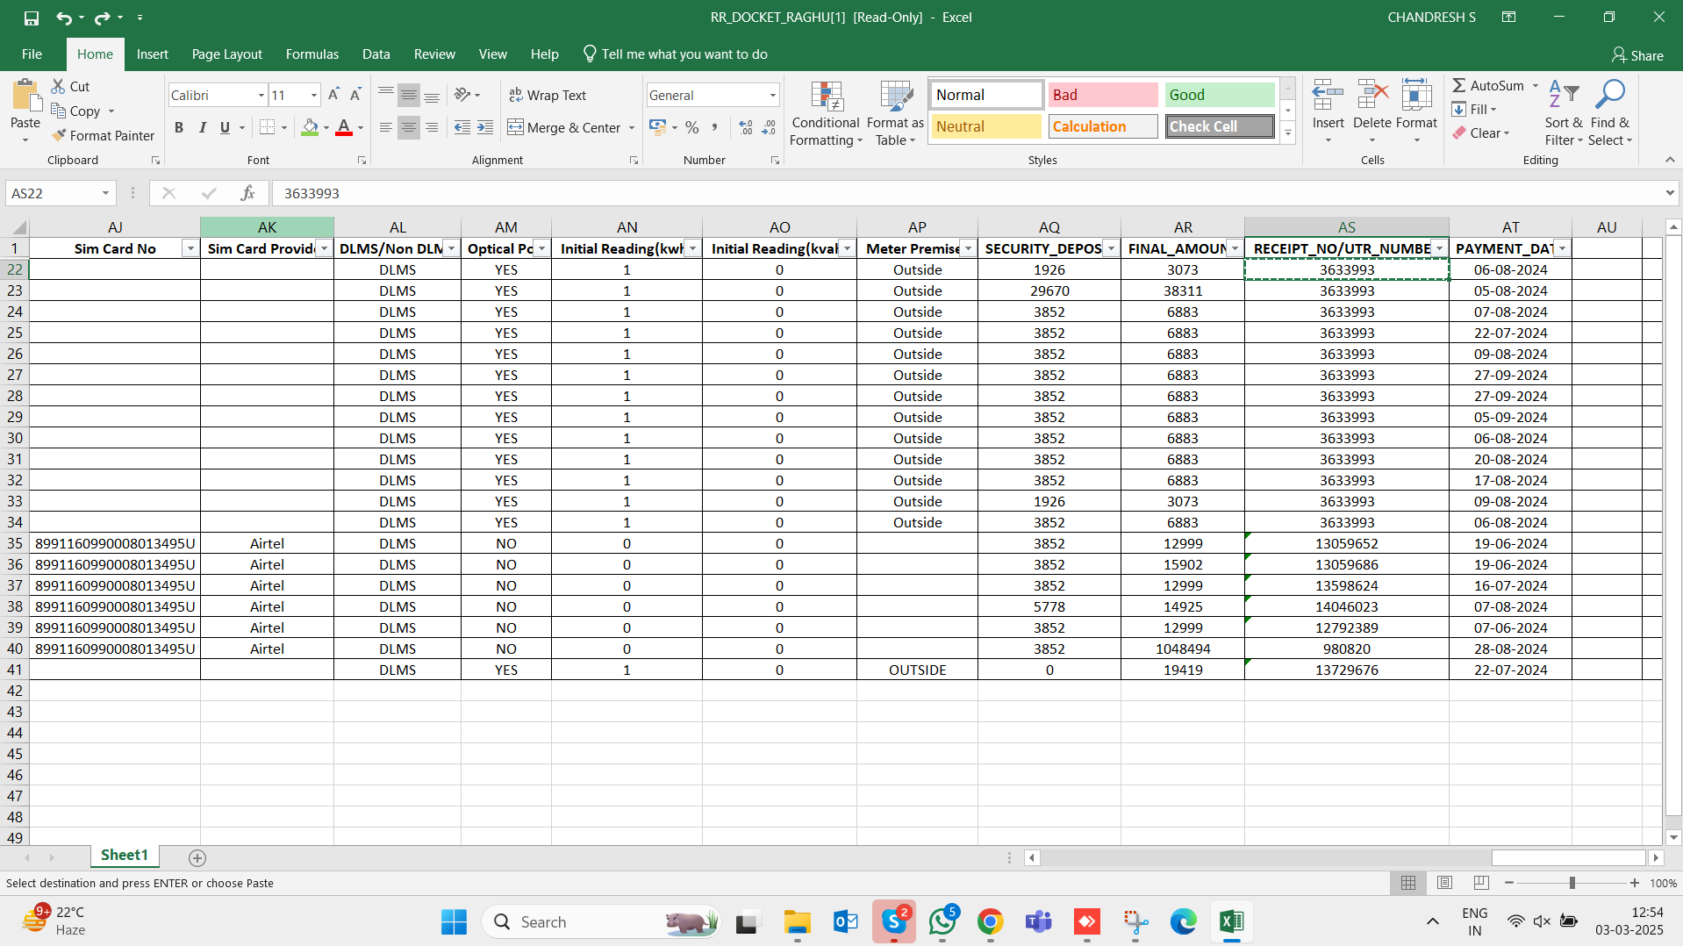Screen dimensions: 1683x946
Task: Click the Increase Decimal icon
Action: coord(745,127)
